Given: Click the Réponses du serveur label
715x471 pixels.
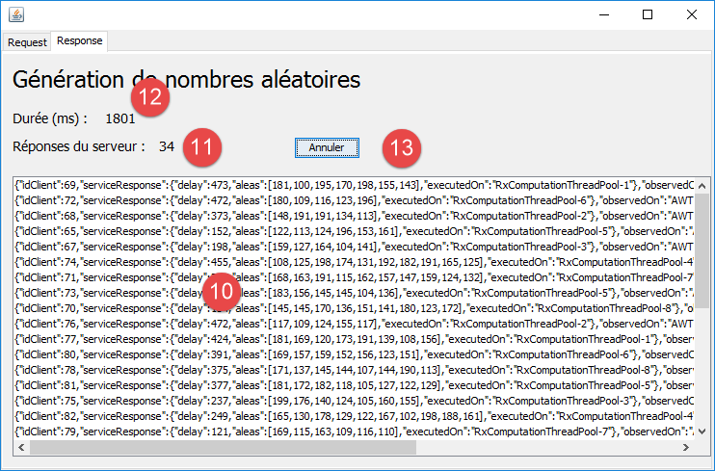Looking at the screenshot, I should [x=79, y=147].
